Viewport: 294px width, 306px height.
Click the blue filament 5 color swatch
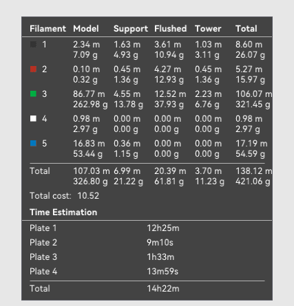pos(33,143)
